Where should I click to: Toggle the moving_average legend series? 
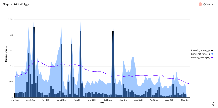(x=202, y=57)
